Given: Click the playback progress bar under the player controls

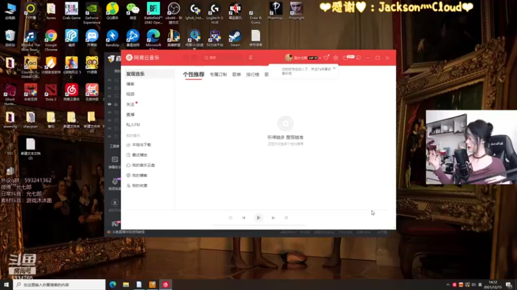Looking at the screenshot, I should (258, 225).
